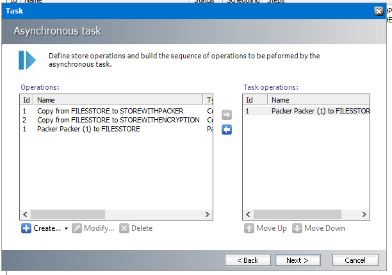This screenshot has width=392, height=275.
Task: Sort Task operations by Name column header
Action: pos(319,100)
